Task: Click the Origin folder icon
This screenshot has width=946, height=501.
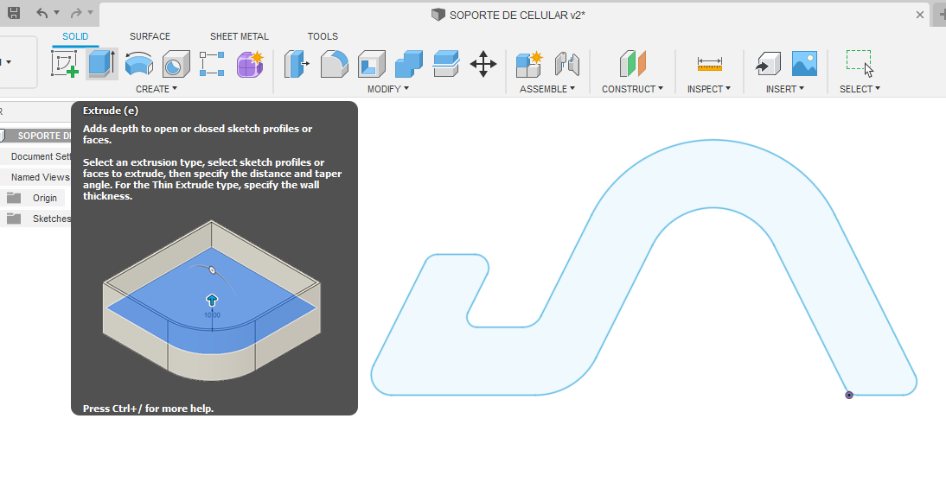Action: tap(14, 197)
